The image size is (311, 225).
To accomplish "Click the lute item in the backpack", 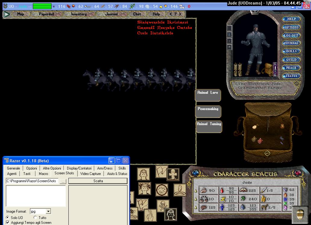I will (x=255, y=126).
